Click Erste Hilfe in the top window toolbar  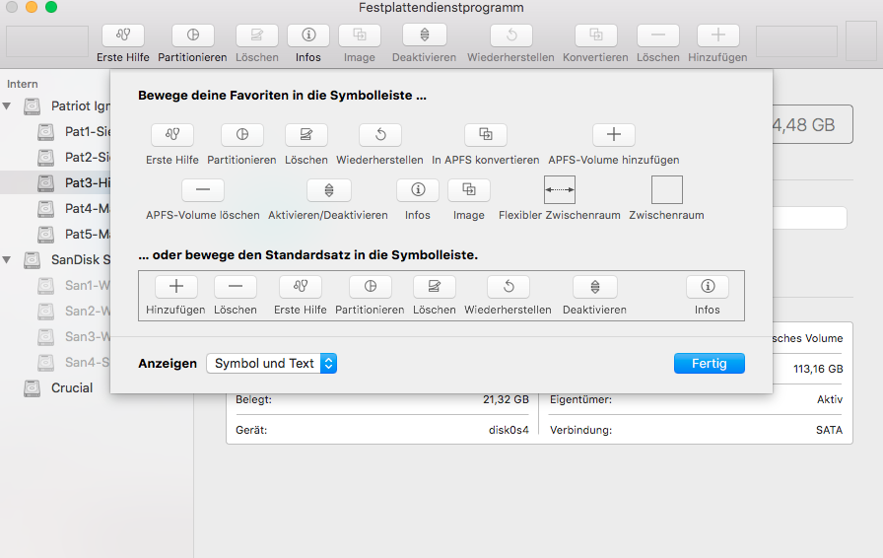click(123, 35)
